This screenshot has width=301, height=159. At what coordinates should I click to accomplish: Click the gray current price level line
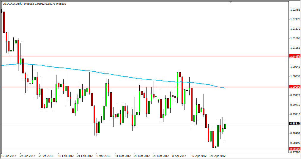[149, 124]
